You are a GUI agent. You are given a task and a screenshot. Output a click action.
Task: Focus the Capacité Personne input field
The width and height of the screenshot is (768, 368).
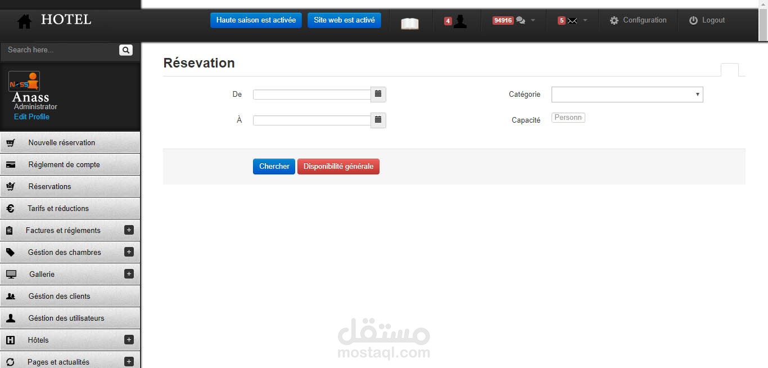568,118
